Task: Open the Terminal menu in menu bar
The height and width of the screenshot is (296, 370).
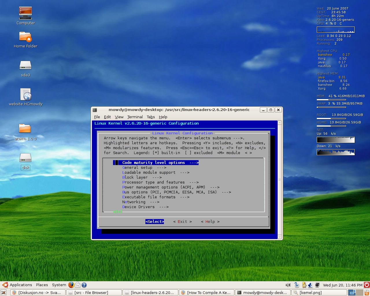Action: [135, 117]
